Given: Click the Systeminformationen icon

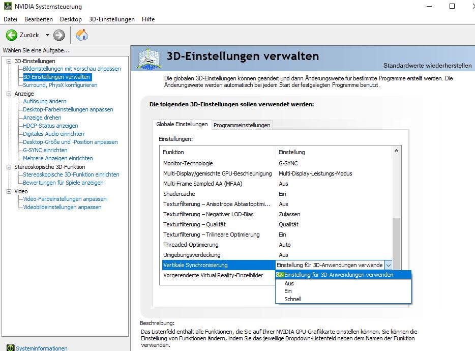Looking at the screenshot, I should pyautogui.click(x=10, y=348).
